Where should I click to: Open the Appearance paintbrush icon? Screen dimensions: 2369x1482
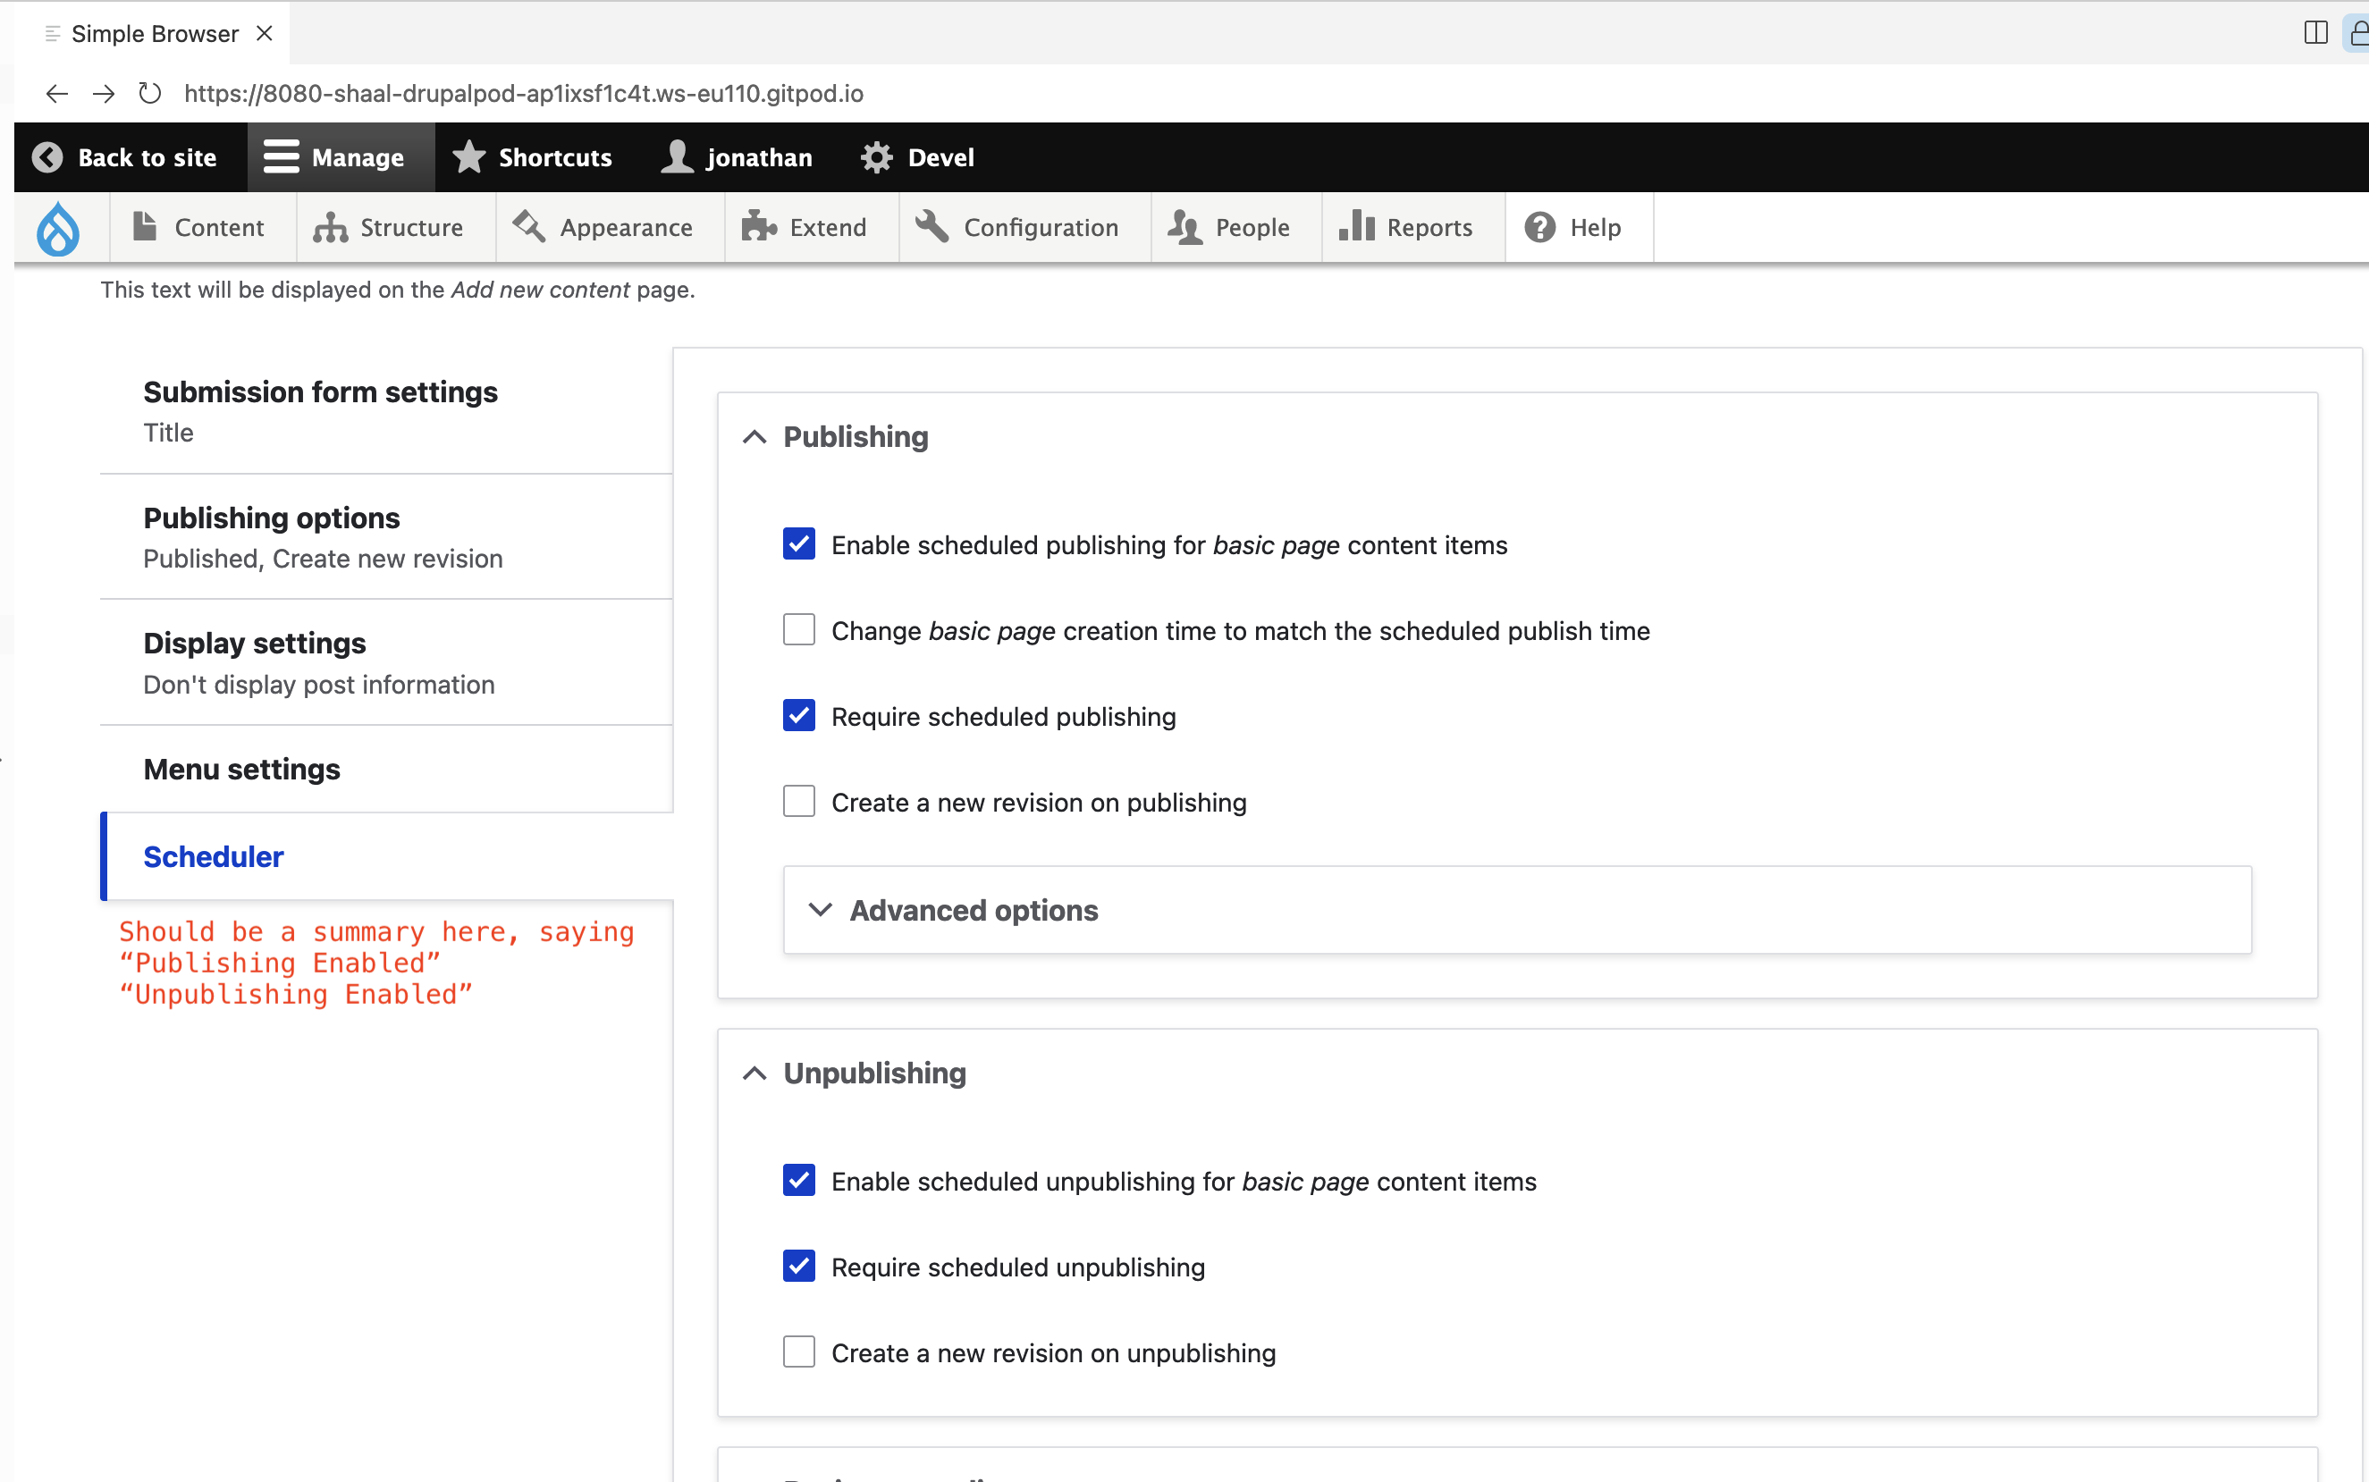click(529, 226)
